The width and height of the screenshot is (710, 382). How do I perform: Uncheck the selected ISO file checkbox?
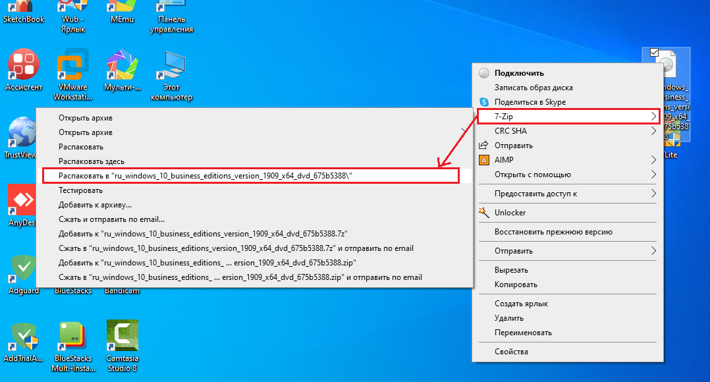[x=654, y=53]
